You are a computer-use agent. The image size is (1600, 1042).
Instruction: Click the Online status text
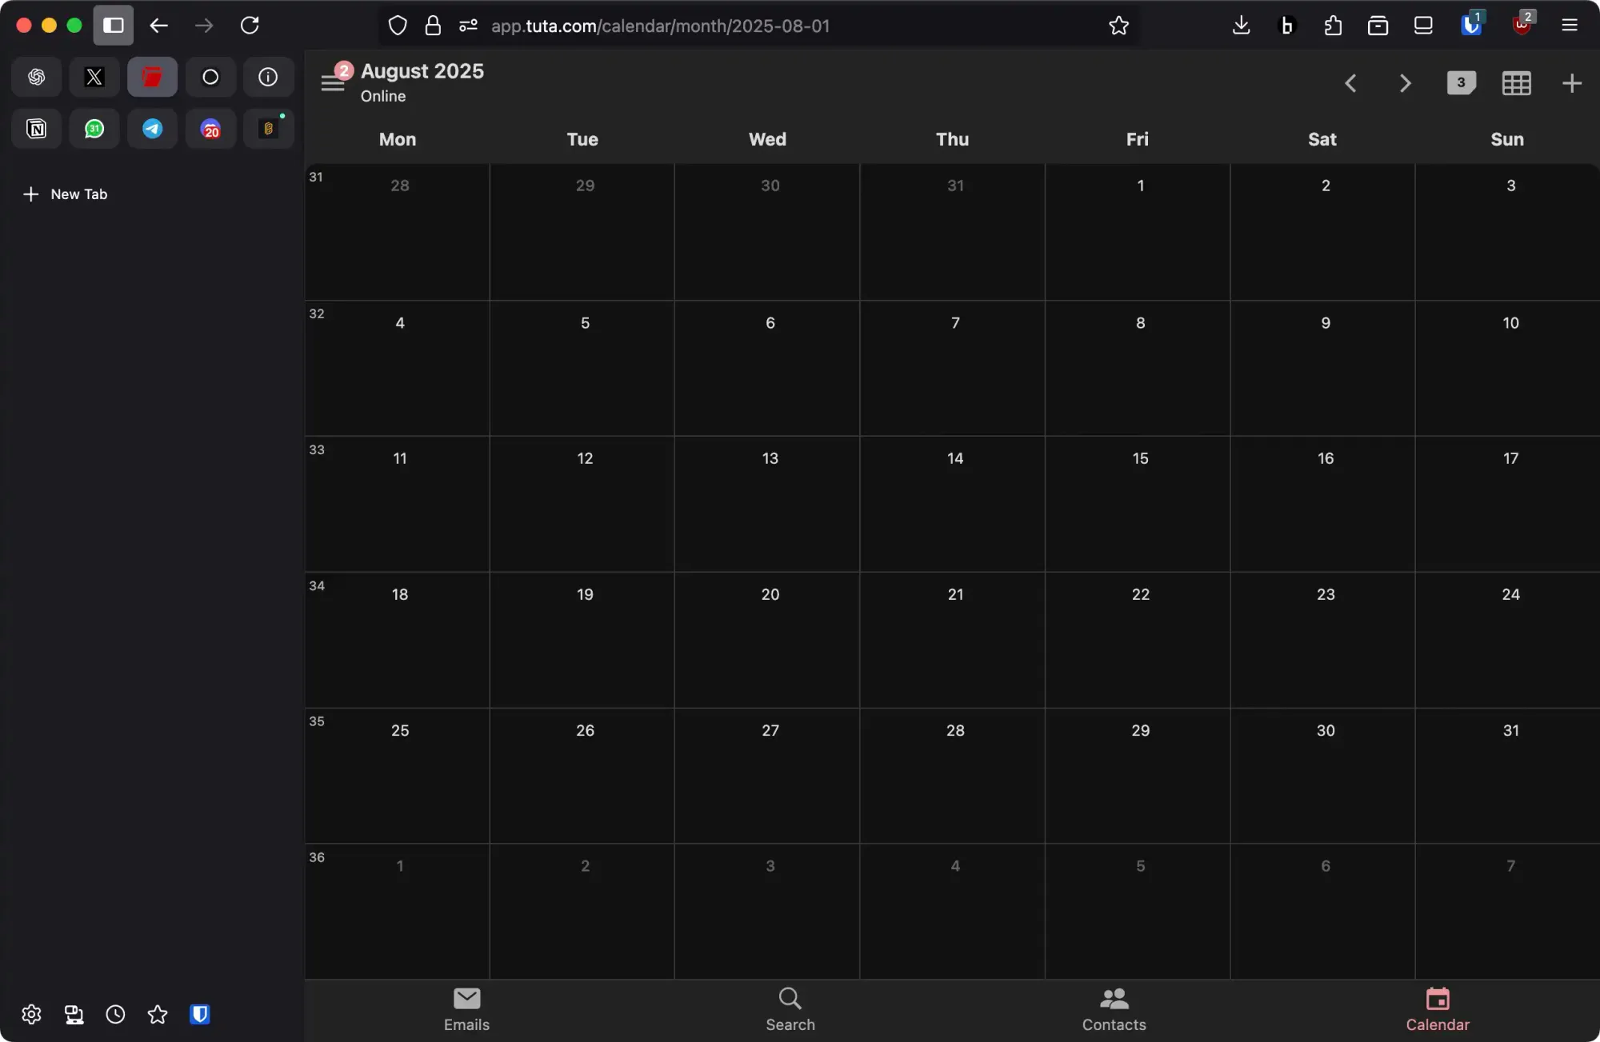[x=382, y=96]
